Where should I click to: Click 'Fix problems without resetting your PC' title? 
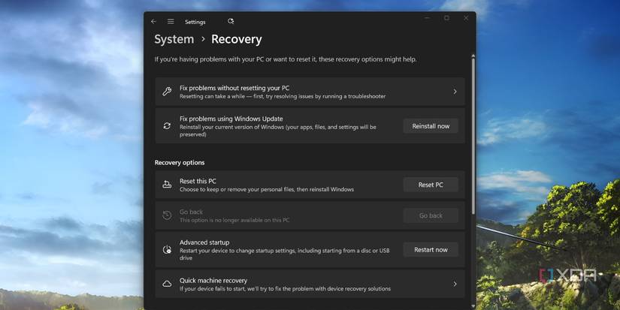click(234, 88)
